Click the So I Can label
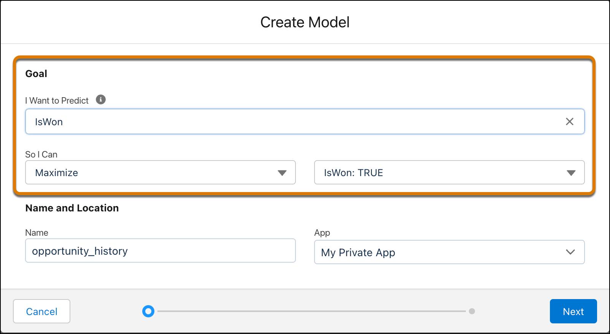The image size is (610, 334). pyautogui.click(x=41, y=154)
